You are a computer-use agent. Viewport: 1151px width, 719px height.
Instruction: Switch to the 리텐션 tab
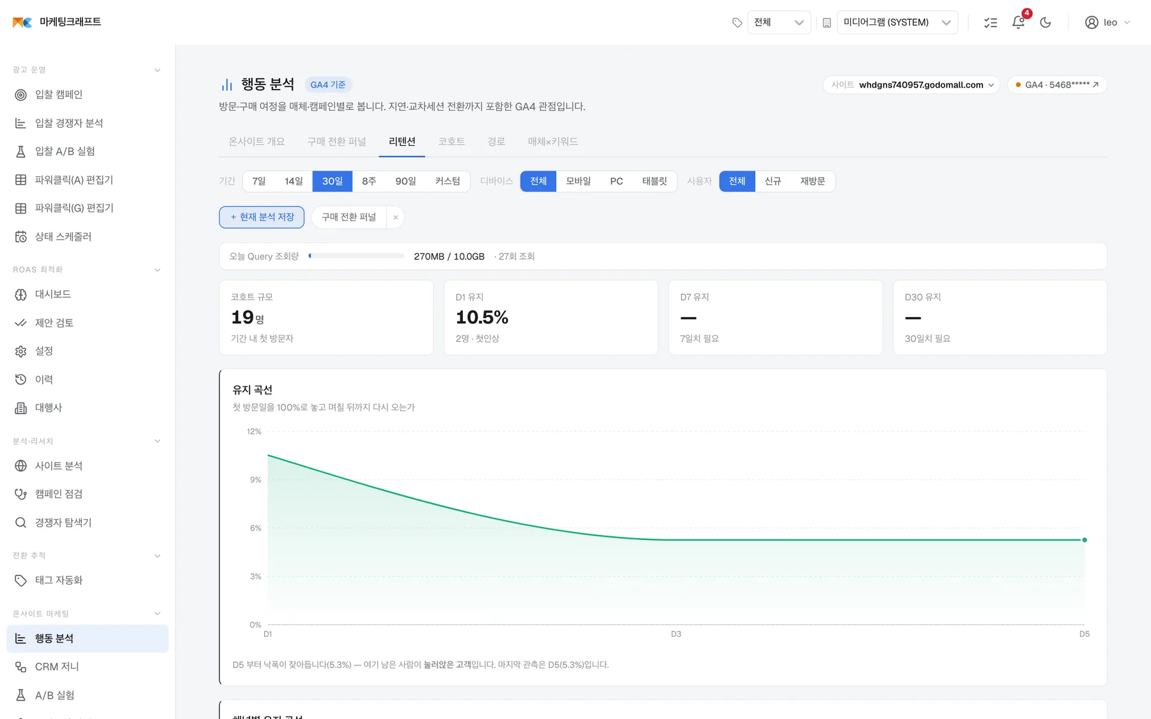(x=402, y=142)
